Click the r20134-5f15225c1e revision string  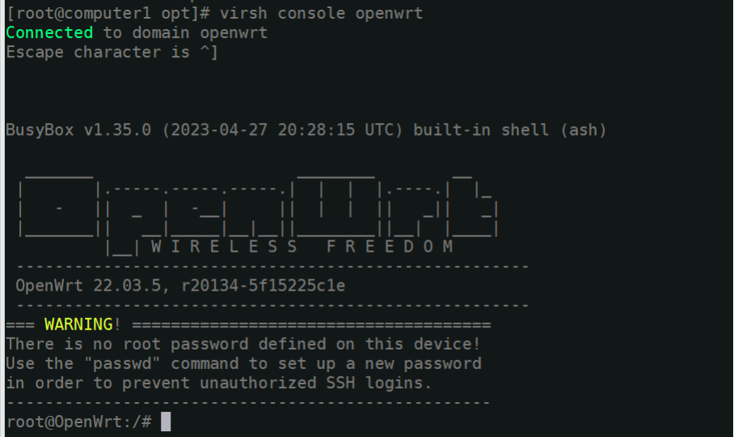(x=263, y=285)
